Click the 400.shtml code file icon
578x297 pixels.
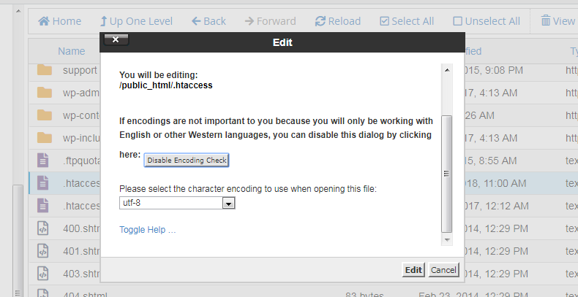(43, 228)
